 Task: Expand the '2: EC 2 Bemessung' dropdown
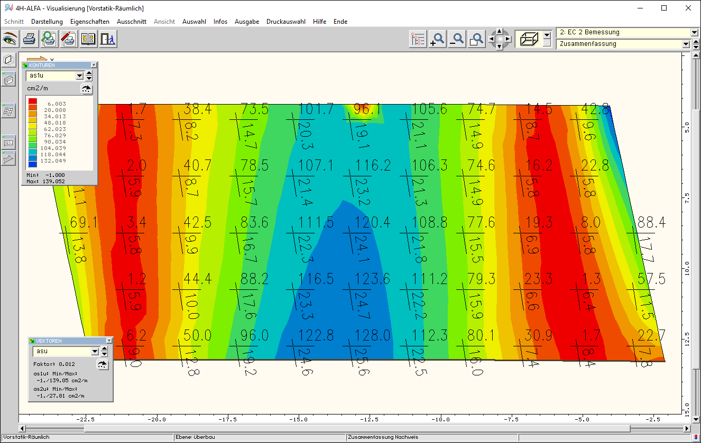(694, 32)
